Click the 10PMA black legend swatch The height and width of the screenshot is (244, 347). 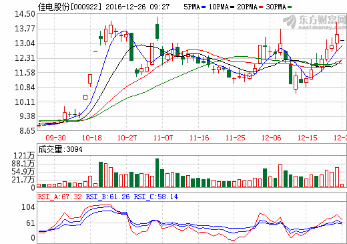(x=232, y=7)
